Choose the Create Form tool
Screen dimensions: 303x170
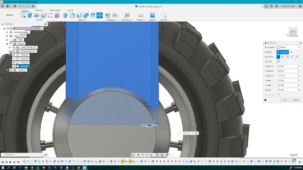coord(57,16)
